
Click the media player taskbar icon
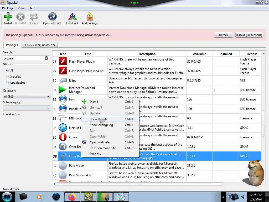point(39,197)
